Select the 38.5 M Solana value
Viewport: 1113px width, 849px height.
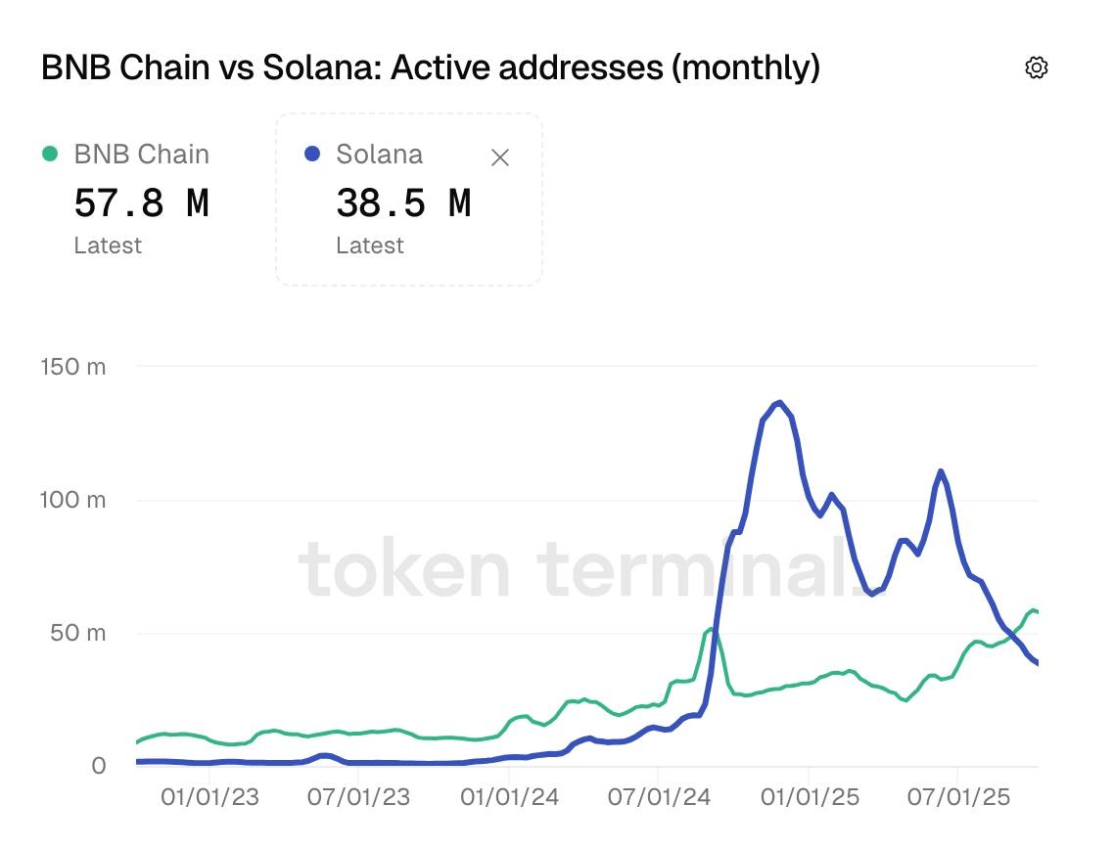click(x=403, y=203)
